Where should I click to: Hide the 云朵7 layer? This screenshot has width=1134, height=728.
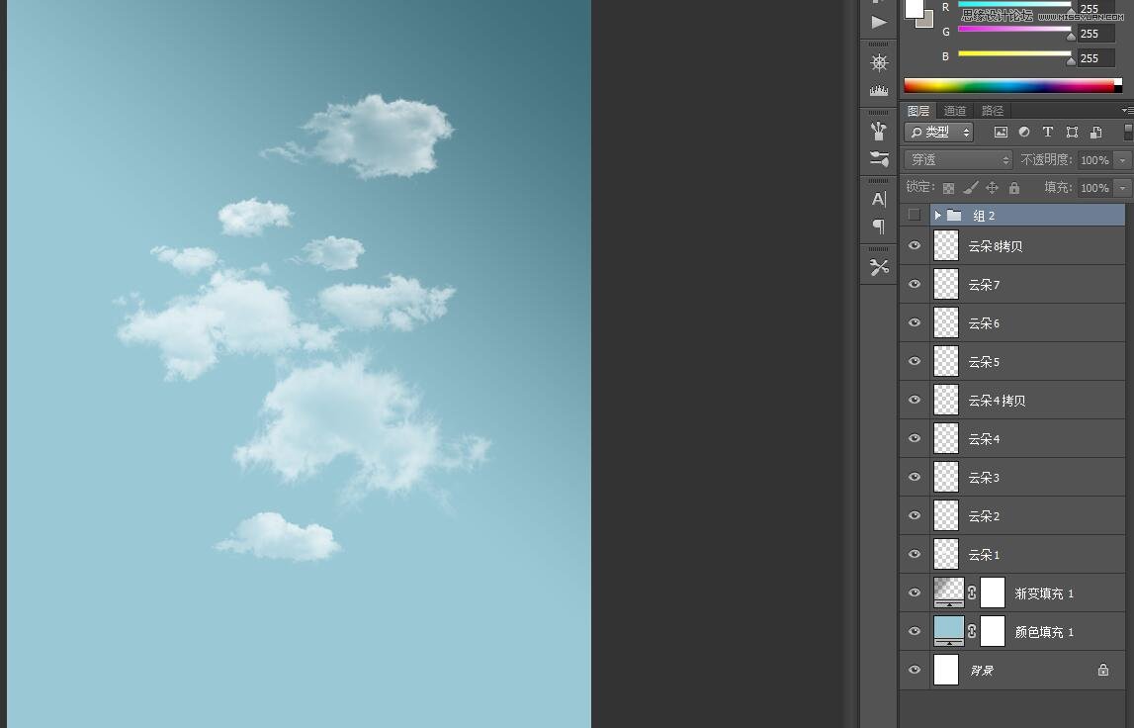[x=915, y=284]
